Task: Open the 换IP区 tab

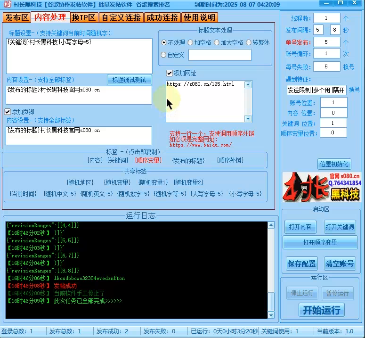Action: [x=84, y=17]
